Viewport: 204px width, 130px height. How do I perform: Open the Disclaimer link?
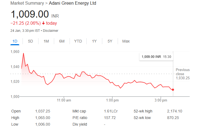point(51,31)
